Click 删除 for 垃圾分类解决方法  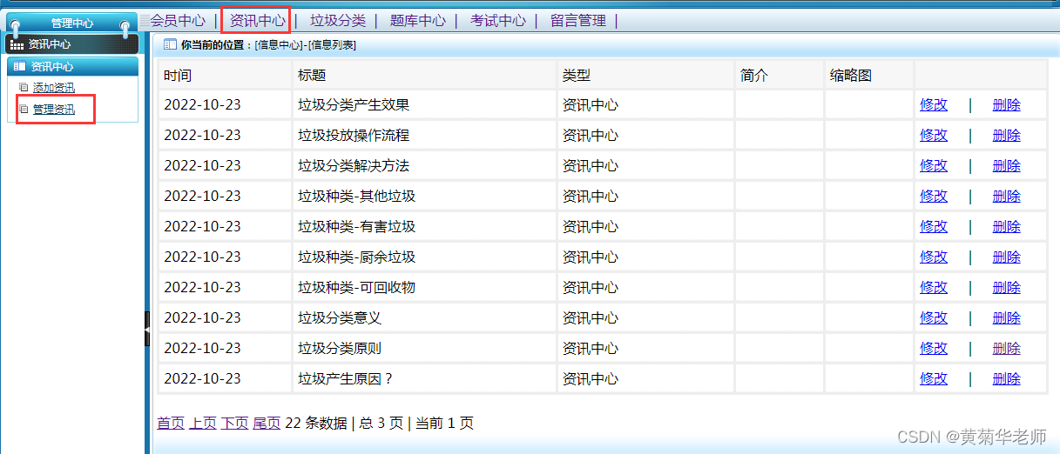[1006, 165]
